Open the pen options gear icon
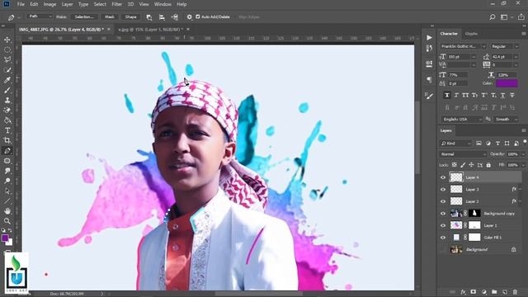 (189, 16)
